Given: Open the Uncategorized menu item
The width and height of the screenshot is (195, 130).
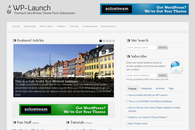Looking at the screenshot, I should (90, 26).
